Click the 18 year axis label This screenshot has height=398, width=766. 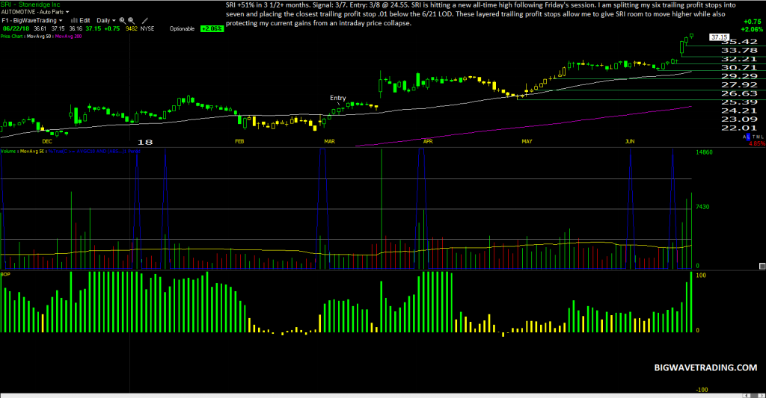coord(144,142)
